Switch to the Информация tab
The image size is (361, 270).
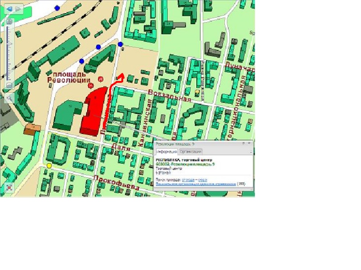(x=167, y=152)
